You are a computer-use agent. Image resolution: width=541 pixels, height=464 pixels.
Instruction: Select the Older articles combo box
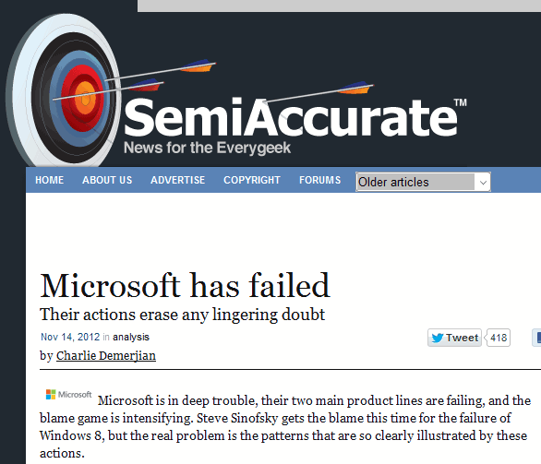point(423,182)
